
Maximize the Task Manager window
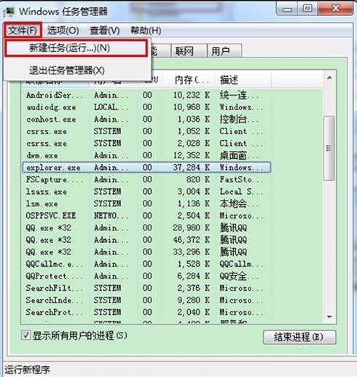pos(308,9)
